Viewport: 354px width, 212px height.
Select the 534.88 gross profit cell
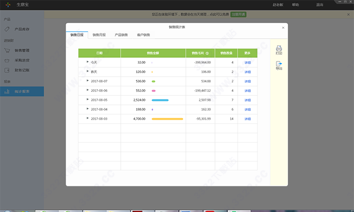206,81
